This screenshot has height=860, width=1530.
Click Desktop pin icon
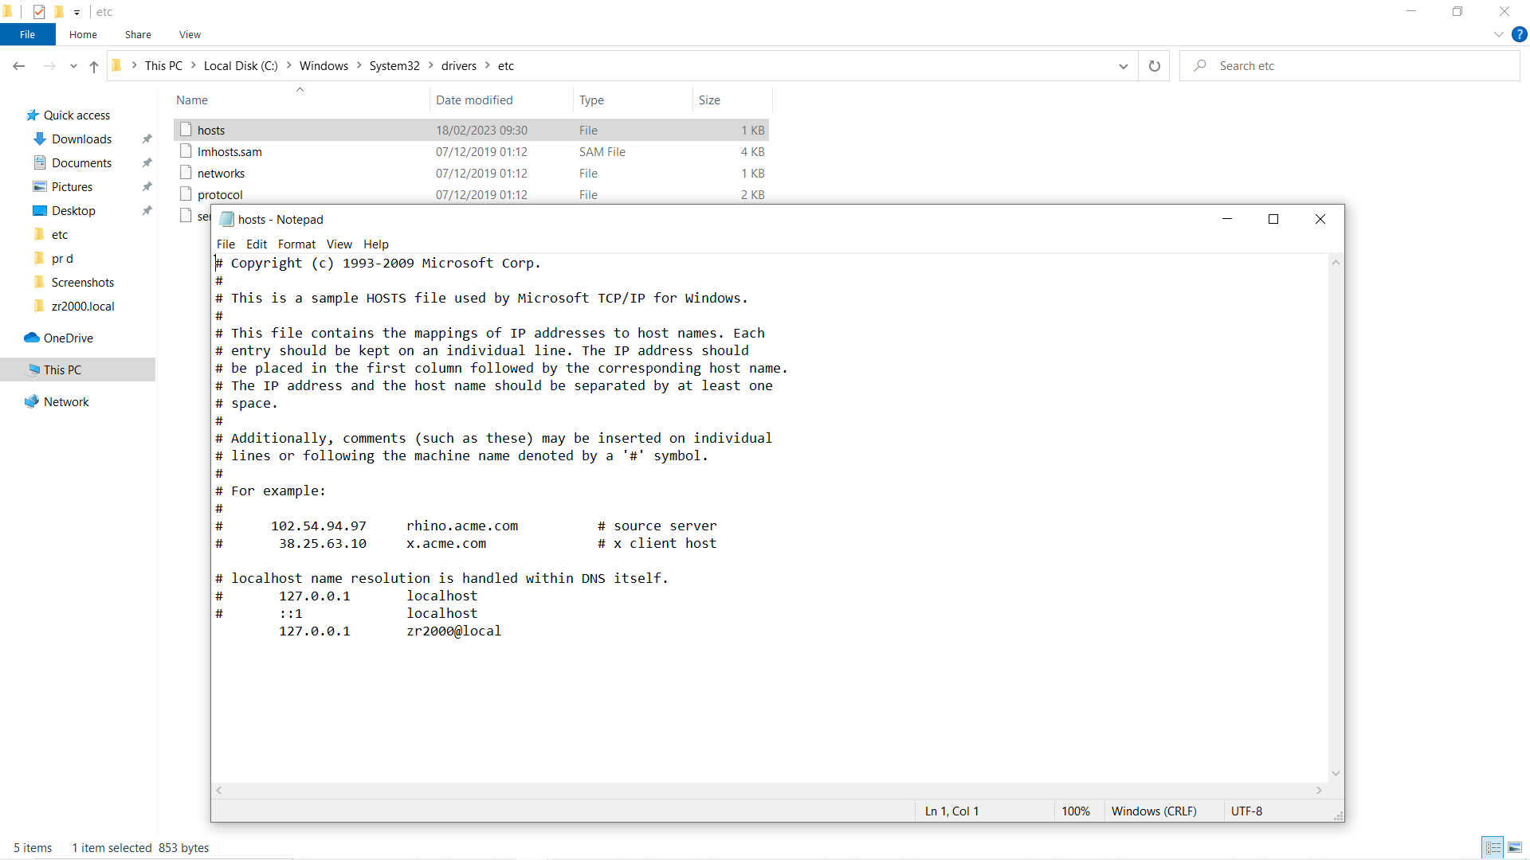147,211
